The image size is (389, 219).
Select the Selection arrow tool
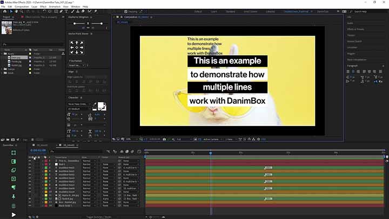point(11,11)
